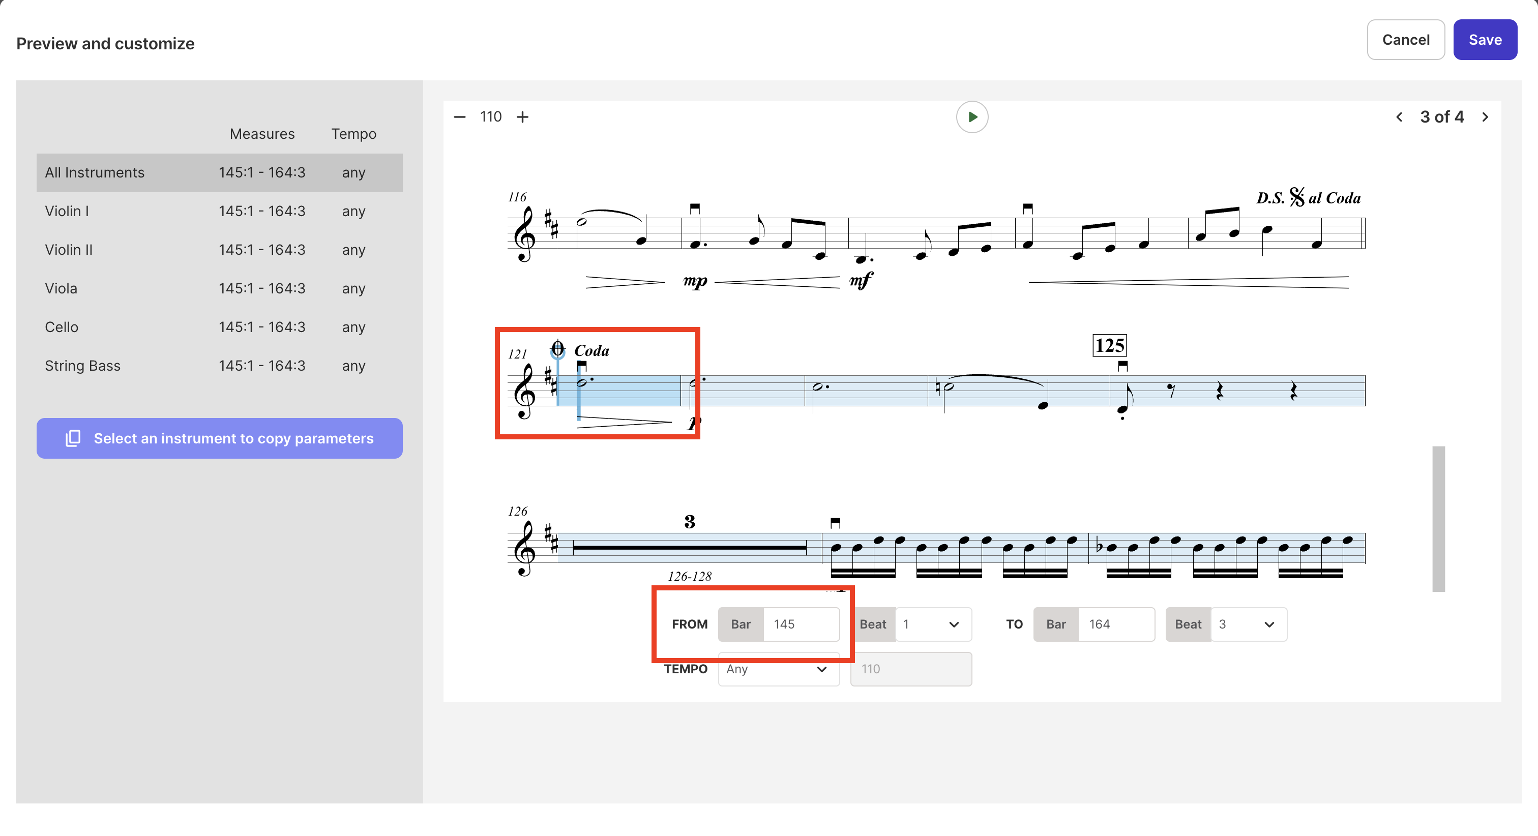Screen dimensions: 1538x836
Task: Click the green play button
Action: coord(971,117)
